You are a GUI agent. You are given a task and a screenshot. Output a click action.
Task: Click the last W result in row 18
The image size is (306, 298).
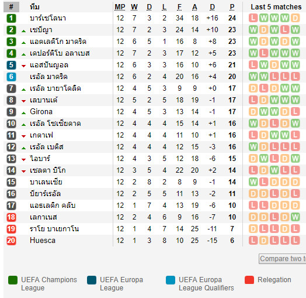pos(295,217)
